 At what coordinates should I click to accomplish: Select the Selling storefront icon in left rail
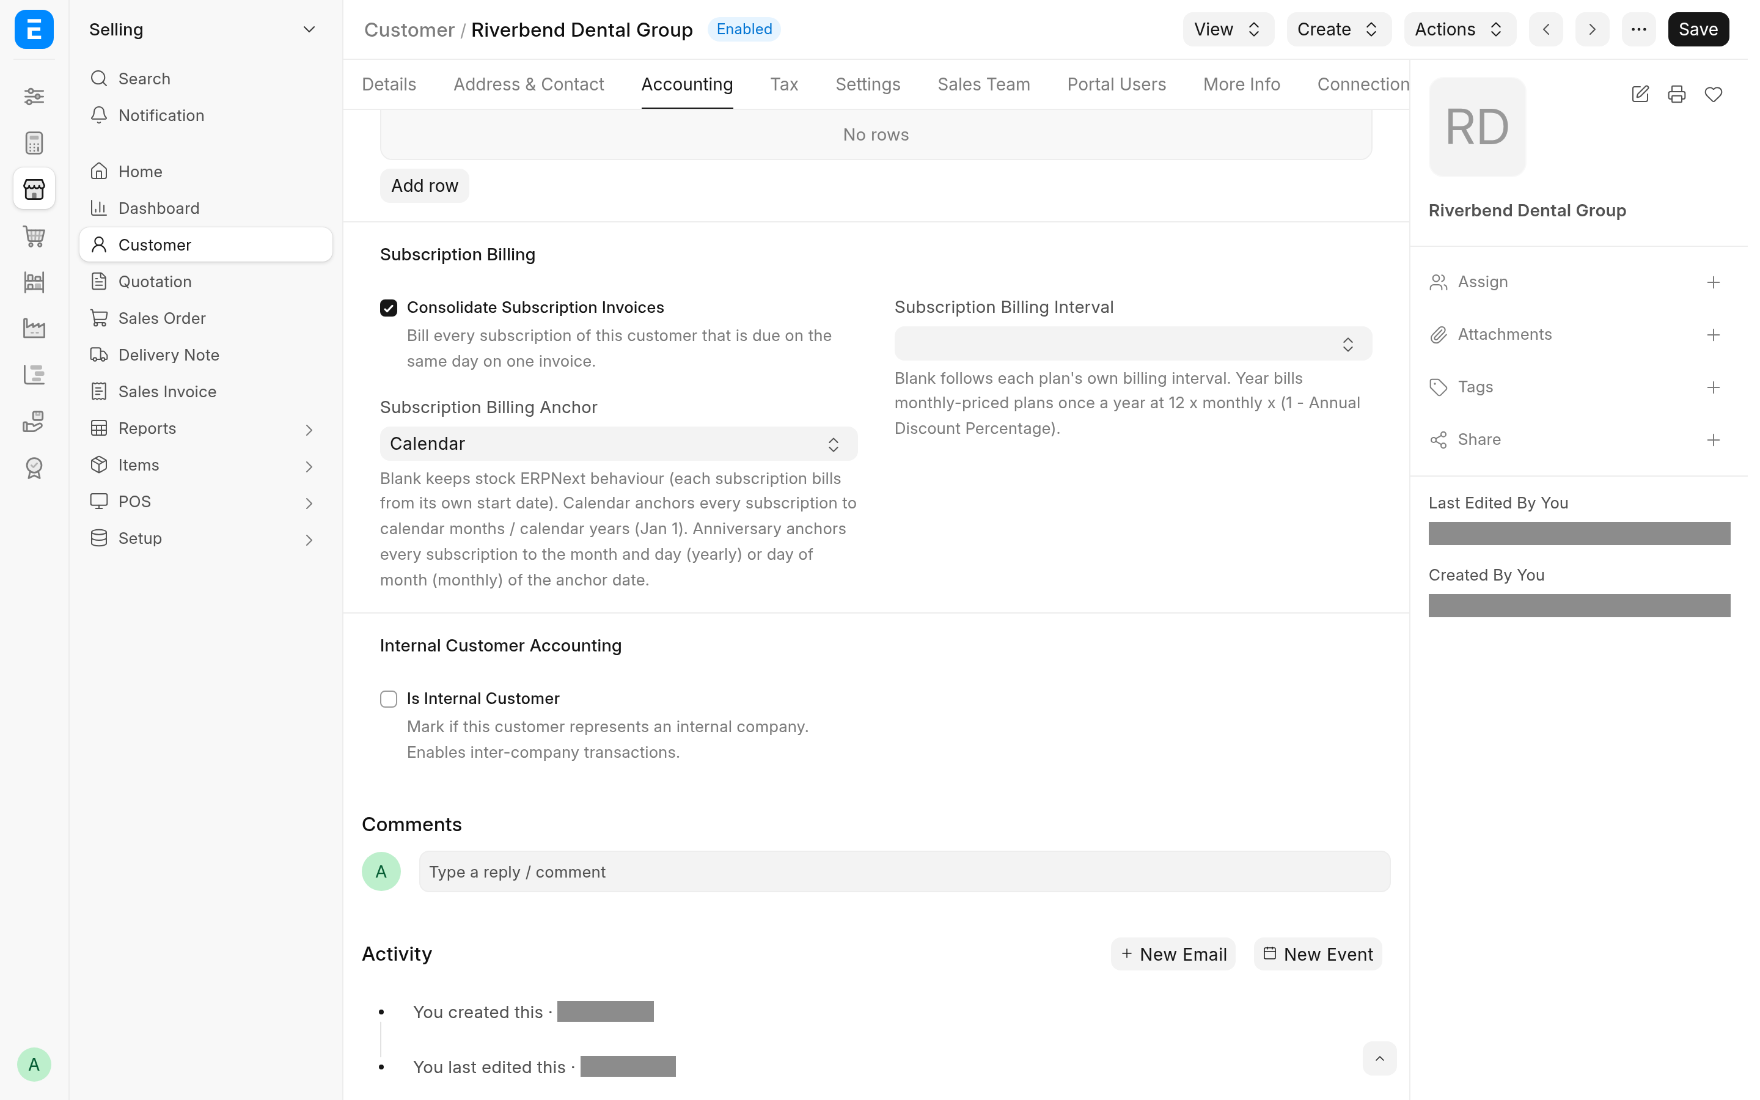(x=34, y=189)
